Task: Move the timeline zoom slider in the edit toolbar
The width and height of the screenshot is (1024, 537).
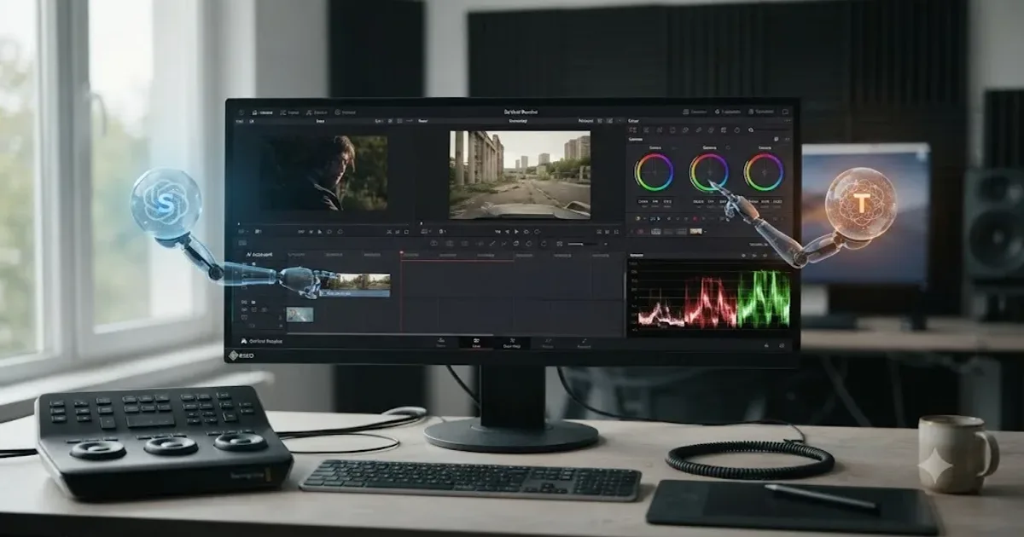Action: point(582,244)
